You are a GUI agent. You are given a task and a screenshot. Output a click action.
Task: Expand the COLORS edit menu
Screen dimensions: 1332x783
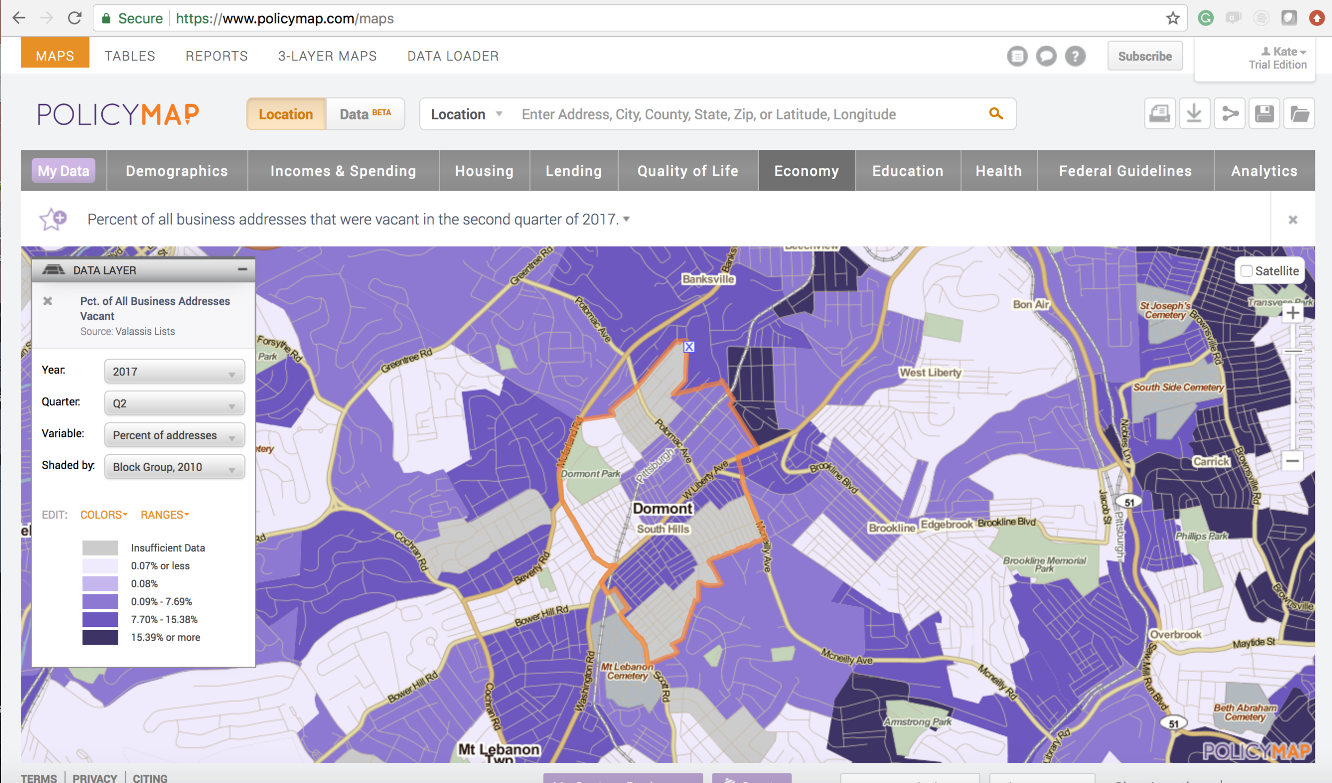click(104, 515)
